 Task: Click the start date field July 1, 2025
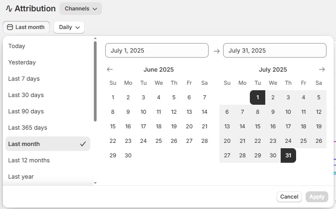(x=156, y=50)
